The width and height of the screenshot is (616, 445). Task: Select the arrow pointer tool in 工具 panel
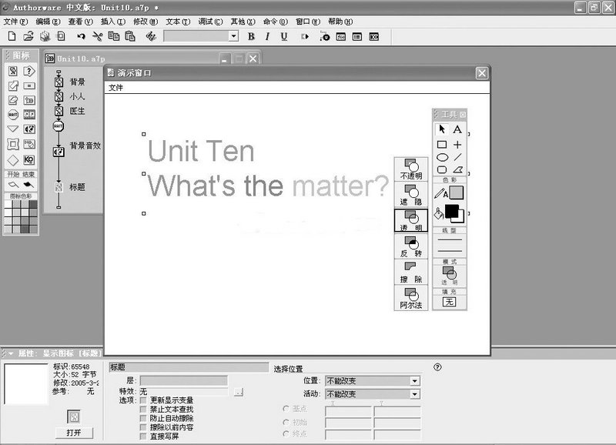(441, 129)
